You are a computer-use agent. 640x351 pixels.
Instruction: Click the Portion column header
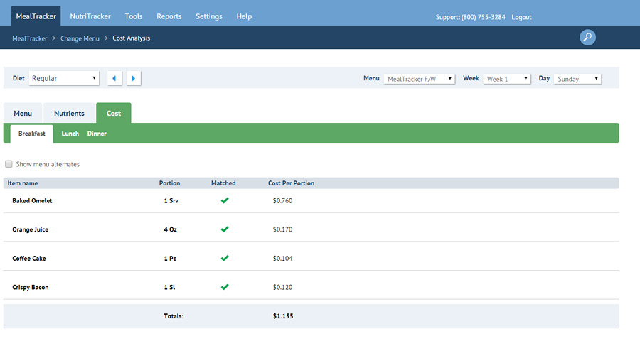[169, 183]
